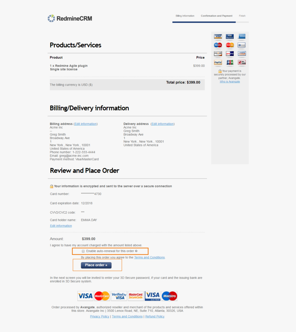The image size is (296, 332).
Task: Click the giropay payment icon
Action: pyautogui.click(x=230, y=54)
